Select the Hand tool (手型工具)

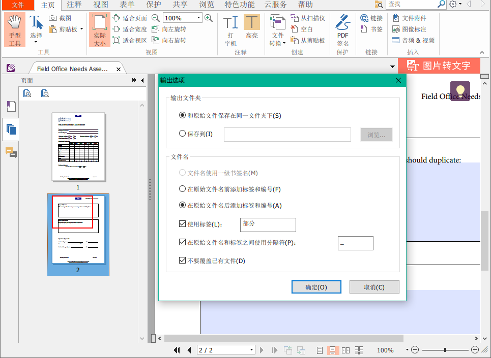(15, 29)
